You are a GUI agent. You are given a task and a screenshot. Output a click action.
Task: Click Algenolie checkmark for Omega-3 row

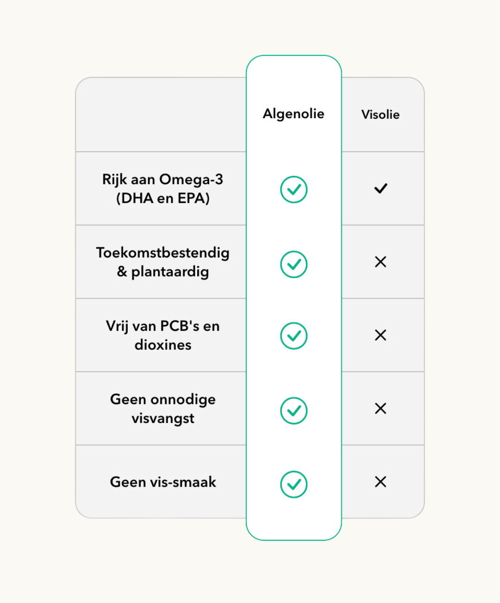click(294, 189)
